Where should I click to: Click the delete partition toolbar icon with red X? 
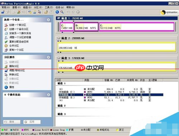pos(19,12)
